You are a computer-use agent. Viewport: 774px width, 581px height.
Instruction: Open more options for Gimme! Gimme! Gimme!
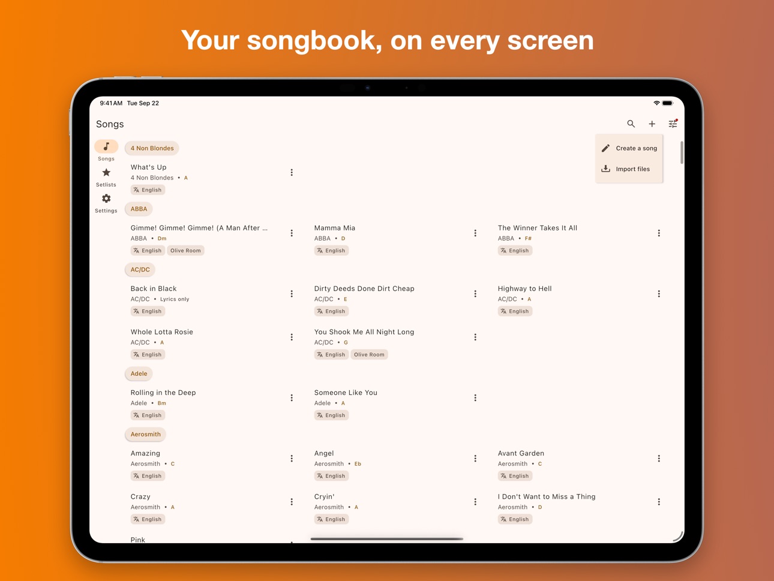tap(292, 233)
